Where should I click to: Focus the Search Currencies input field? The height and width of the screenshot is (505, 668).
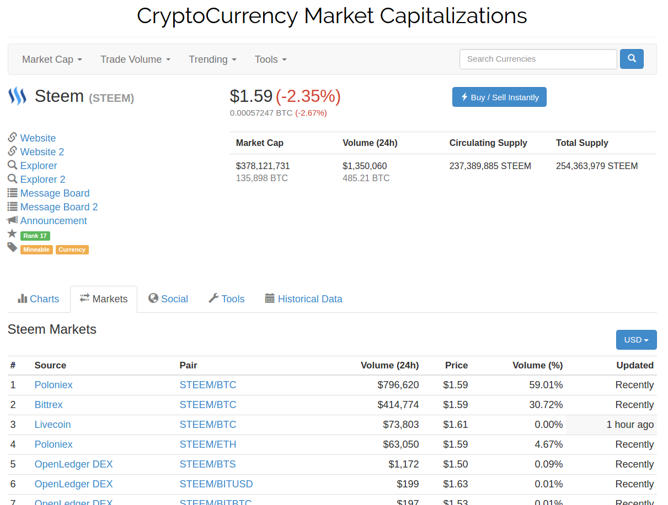coord(538,59)
